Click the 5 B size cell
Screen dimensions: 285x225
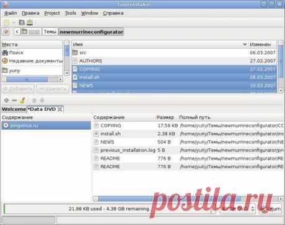tap(161, 150)
